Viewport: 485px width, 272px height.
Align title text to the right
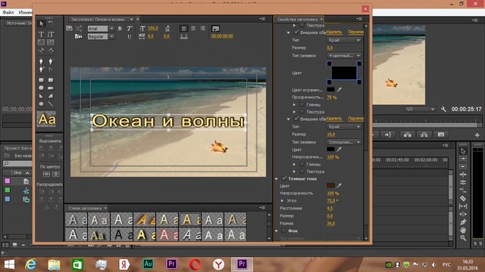(202, 29)
